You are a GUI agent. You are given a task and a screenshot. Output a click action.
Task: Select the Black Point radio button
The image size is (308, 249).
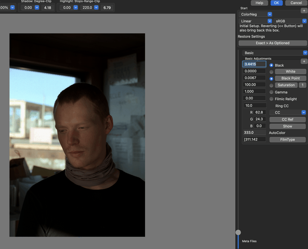271,79
